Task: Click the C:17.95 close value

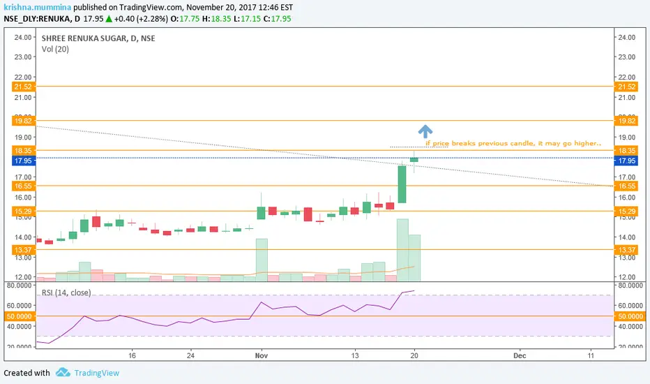Action: point(277,19)
